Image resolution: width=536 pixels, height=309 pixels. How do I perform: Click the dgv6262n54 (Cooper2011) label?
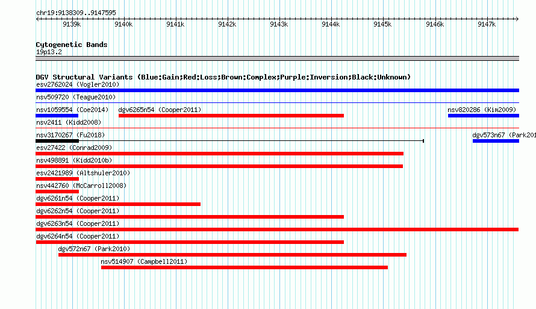tap(78, 211)
